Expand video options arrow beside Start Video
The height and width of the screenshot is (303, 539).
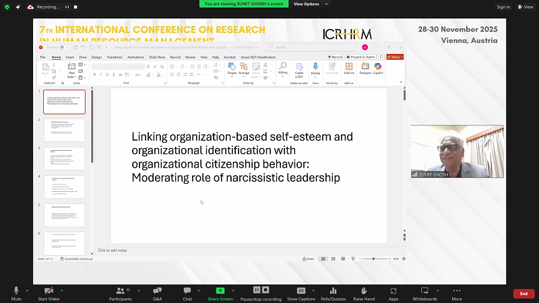click(61, 291)
